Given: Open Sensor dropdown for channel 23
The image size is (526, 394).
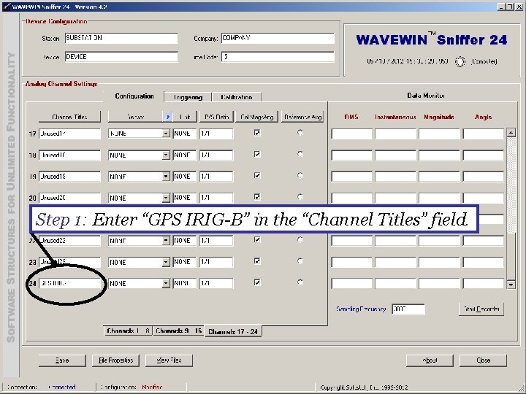Looking at the screenshot, I should coord(166,262).
